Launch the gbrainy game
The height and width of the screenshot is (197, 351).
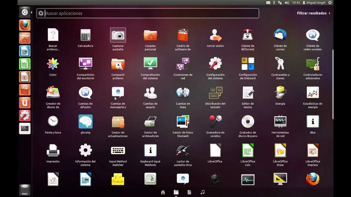[x=85, y=121]
